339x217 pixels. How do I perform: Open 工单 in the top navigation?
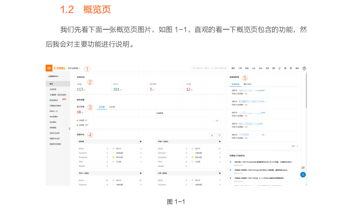240,68
